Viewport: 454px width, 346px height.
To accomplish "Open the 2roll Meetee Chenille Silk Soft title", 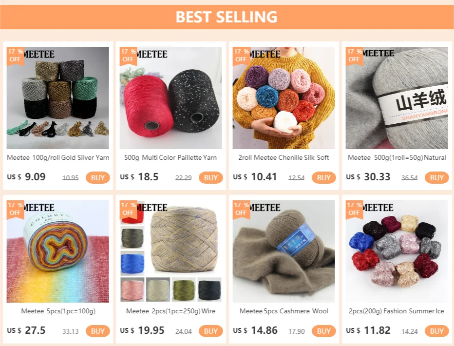I will click(284, 157).
